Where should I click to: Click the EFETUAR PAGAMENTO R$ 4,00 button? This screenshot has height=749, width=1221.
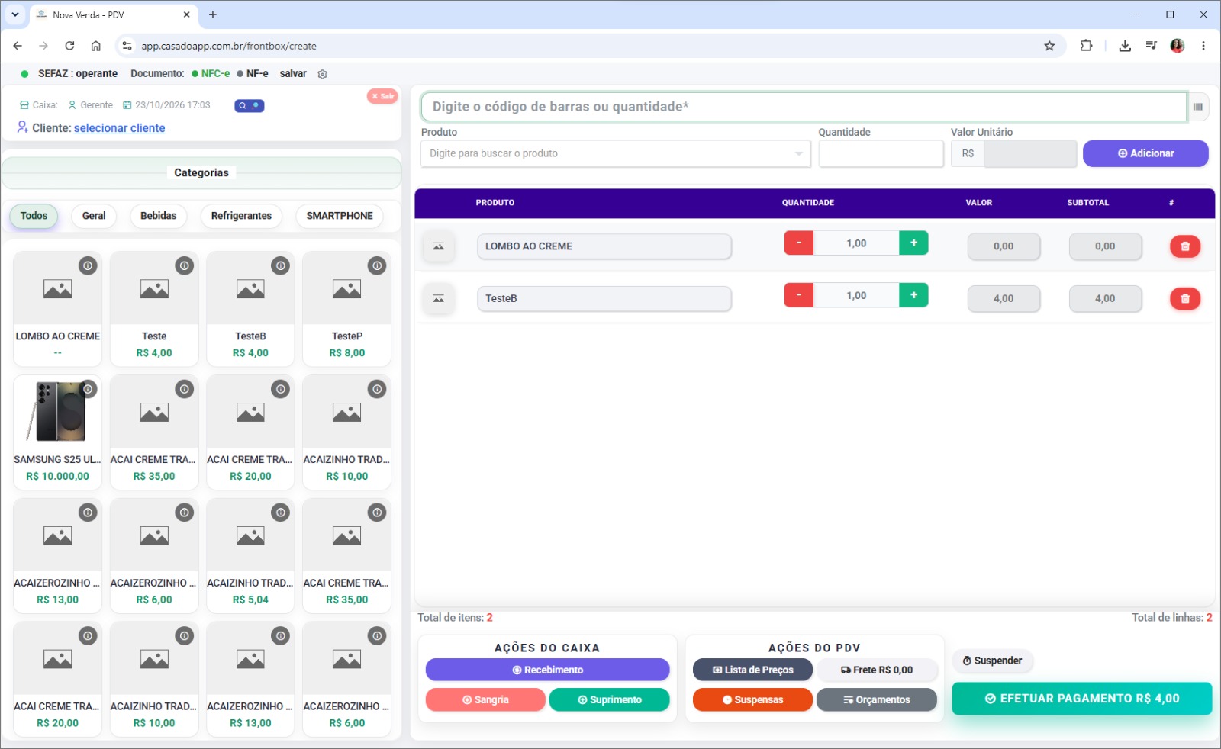click(1082, 699)
